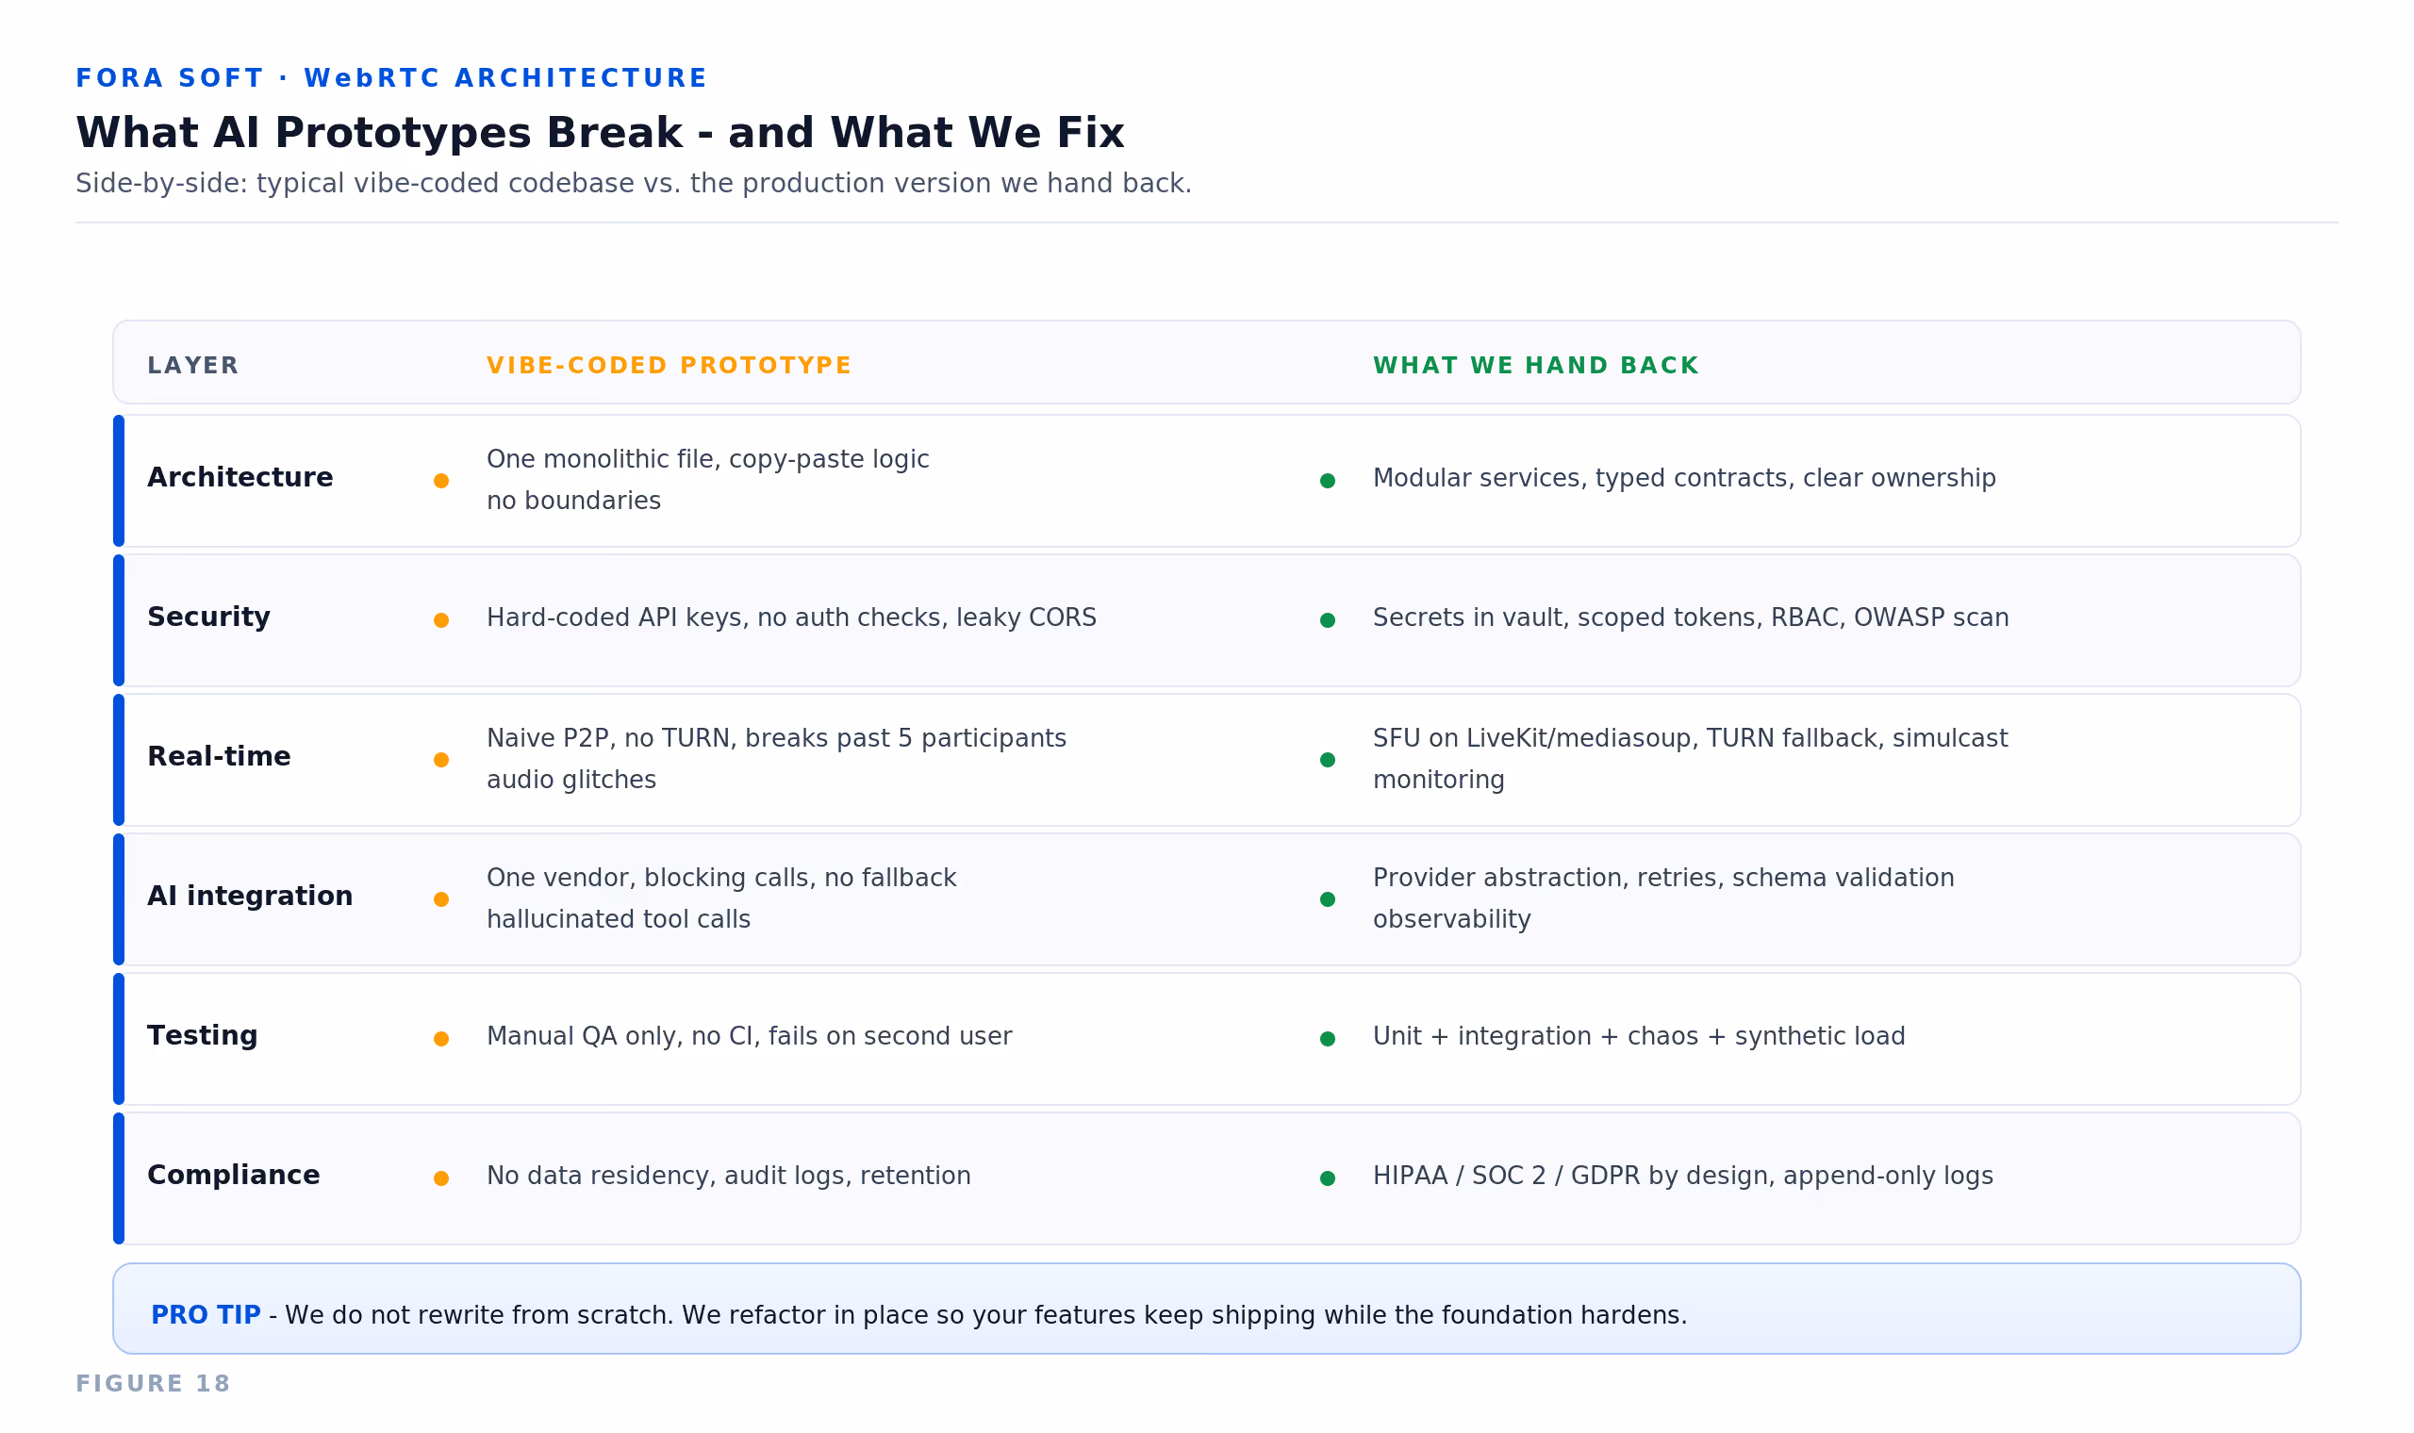Screen dimensions: 2414x1433
Task: Click the 'PRO TIP' label
Action: point(206,1316)
